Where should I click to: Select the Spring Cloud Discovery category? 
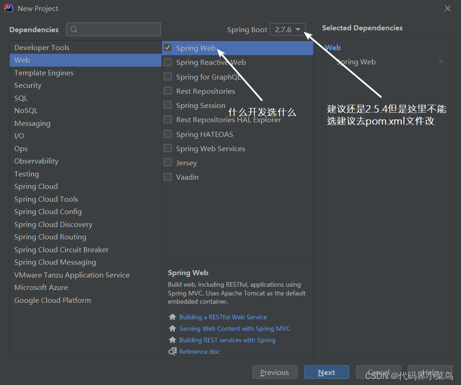click(53, 224)
